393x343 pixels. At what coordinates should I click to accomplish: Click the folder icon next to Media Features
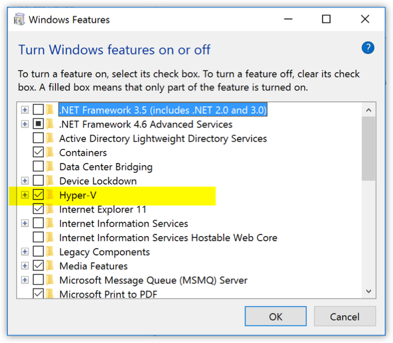point(50,266)
